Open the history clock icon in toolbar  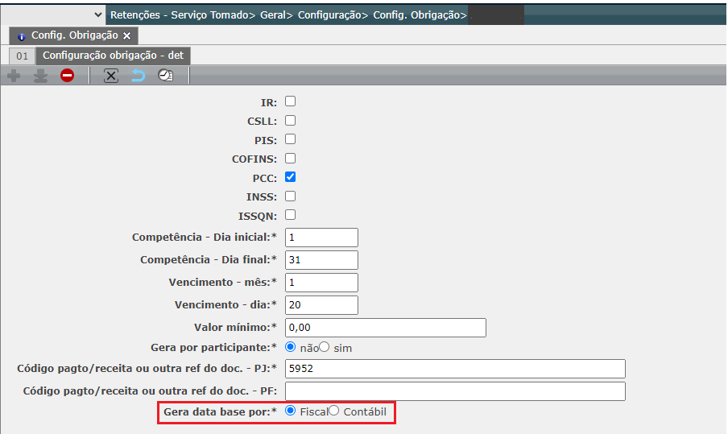pyautogui.click(x=165, y=76)
